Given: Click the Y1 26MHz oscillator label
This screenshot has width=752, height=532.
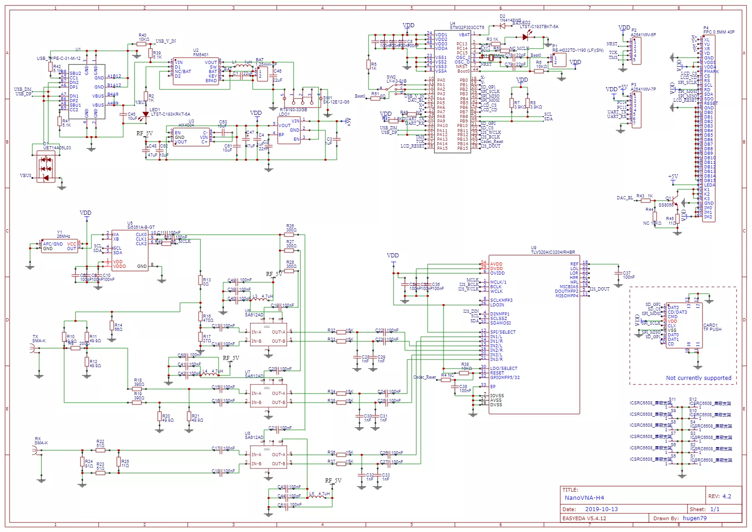Looking at the screenshot, I should 63,234.
